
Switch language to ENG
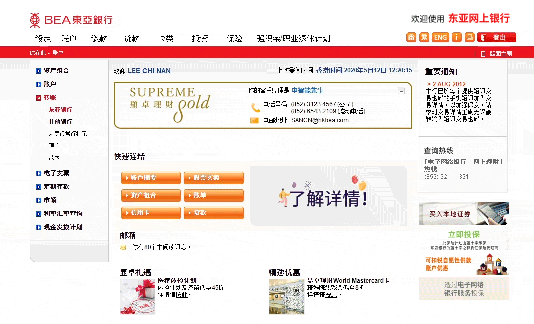(440, 37)
